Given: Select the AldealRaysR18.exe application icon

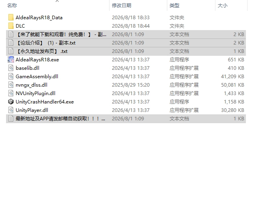Looking at the screenshot, I should [x=11, y=59].
